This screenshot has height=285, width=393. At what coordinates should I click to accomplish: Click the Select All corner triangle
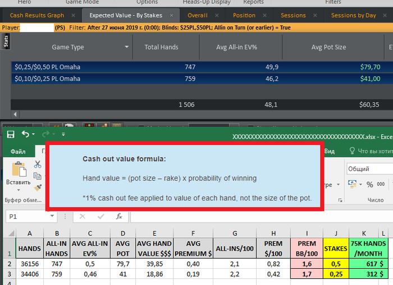pyautogui.click(x=11, y=233)
